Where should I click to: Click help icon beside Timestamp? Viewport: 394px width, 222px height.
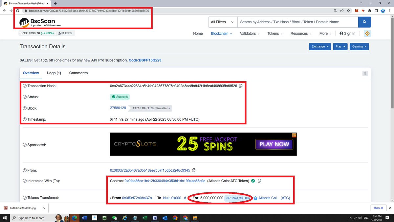click(x=25, y=119)
